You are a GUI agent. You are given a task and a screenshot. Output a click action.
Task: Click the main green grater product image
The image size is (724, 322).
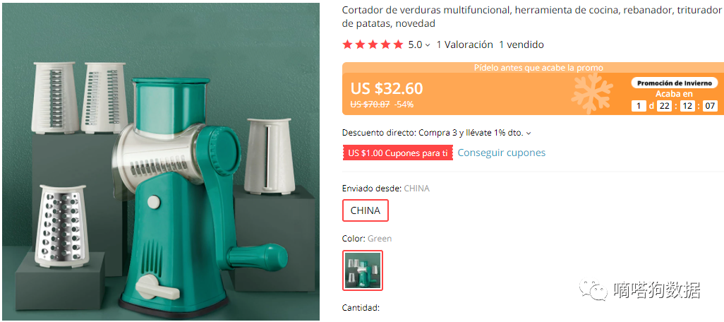click(x=161, y=162)
